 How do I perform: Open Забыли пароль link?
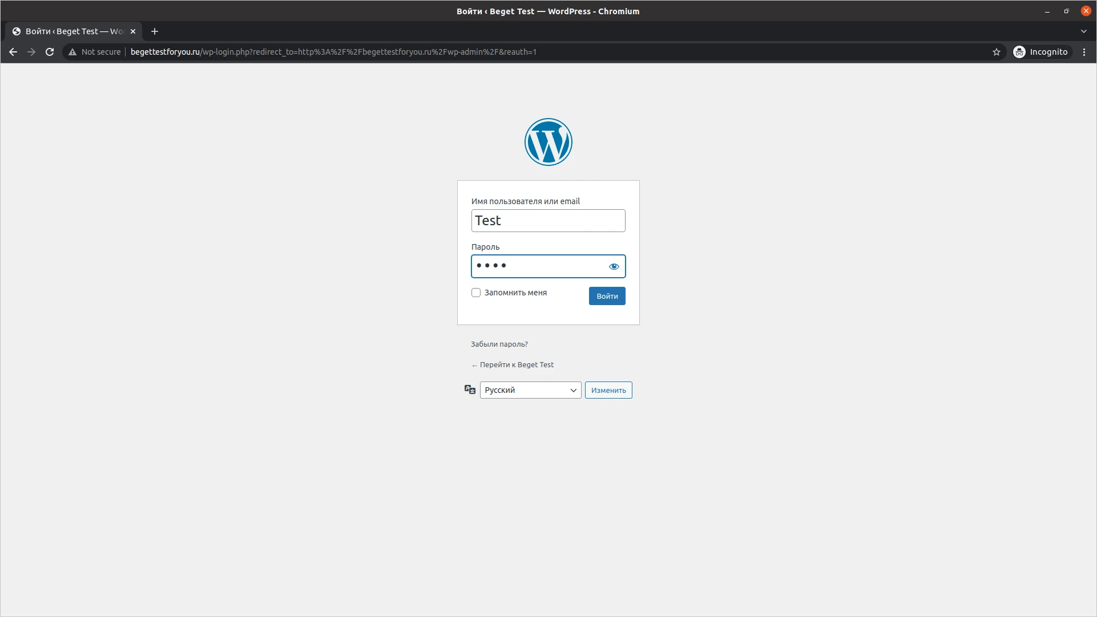499,344
